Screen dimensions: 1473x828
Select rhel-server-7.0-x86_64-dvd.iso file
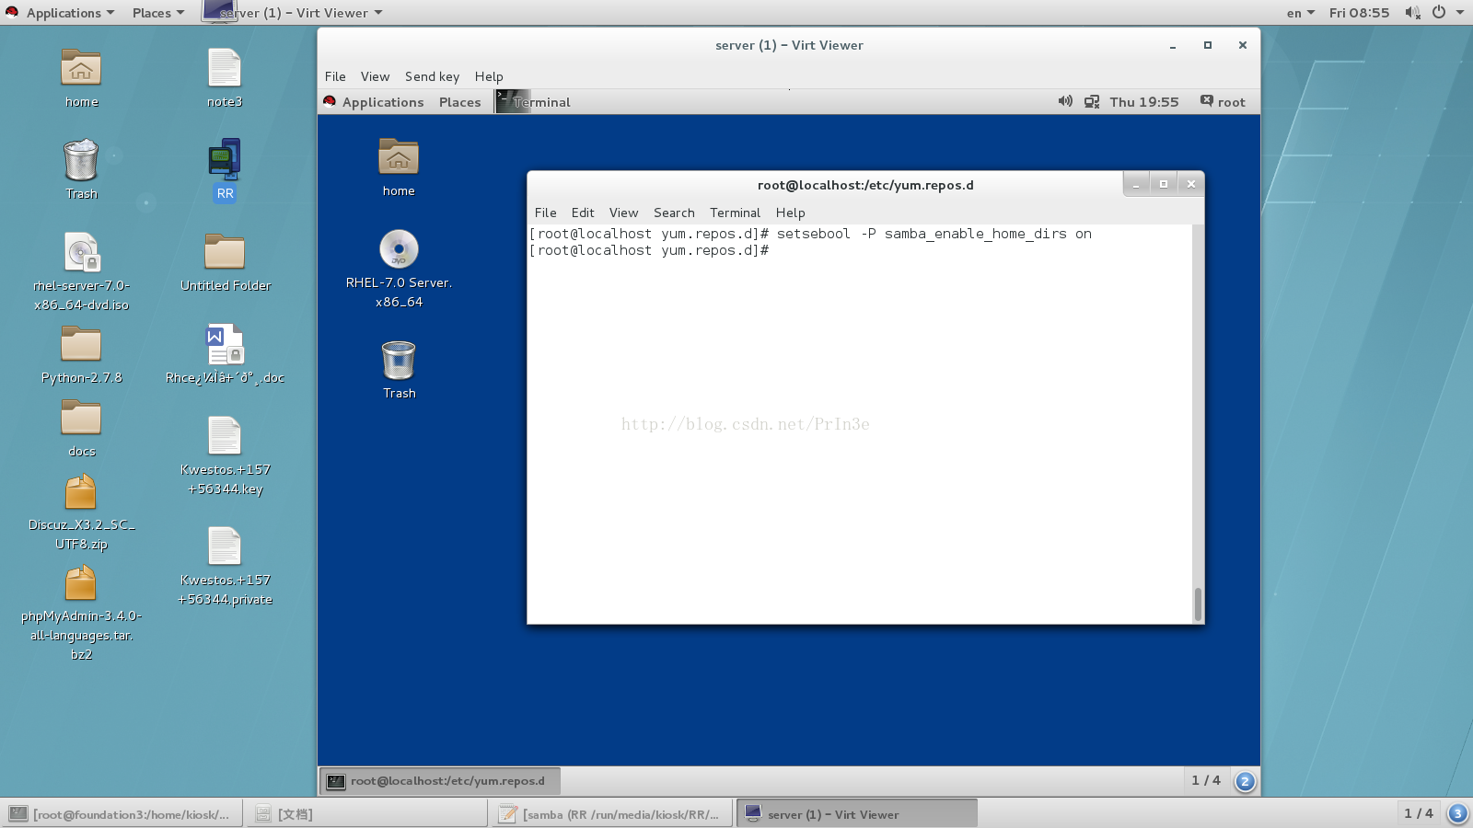coord(81,252)
